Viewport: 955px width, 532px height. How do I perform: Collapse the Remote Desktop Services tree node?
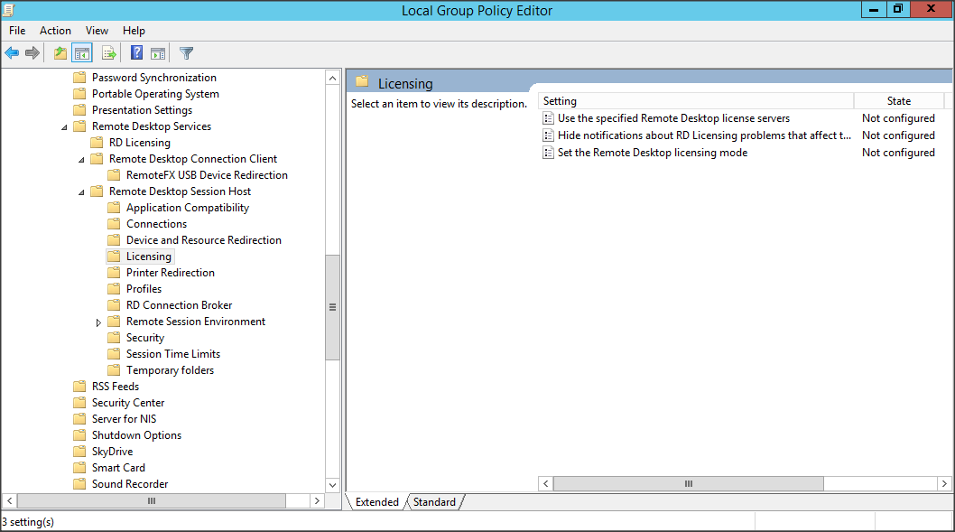pos(64,127)
